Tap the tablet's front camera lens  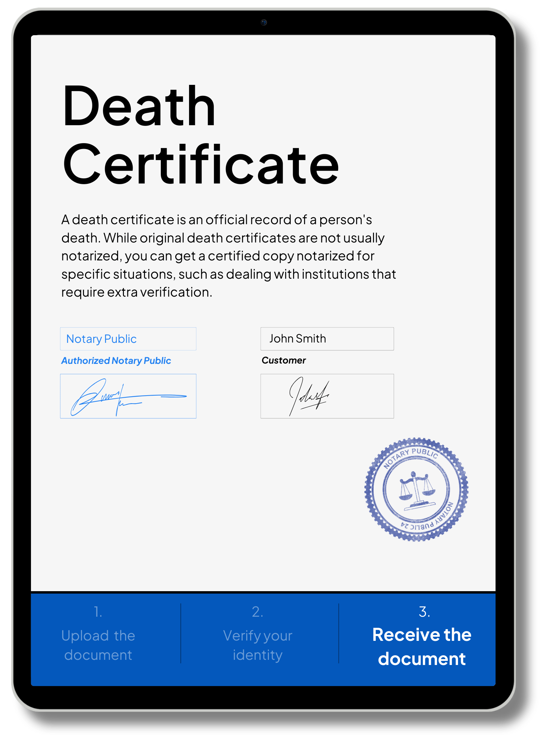click(x=264, y=22)
